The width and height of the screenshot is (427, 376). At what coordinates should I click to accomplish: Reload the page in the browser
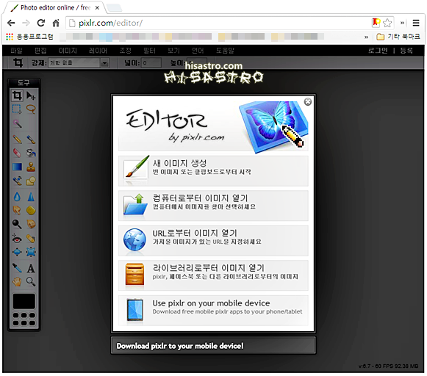click(x=41, y=23)
